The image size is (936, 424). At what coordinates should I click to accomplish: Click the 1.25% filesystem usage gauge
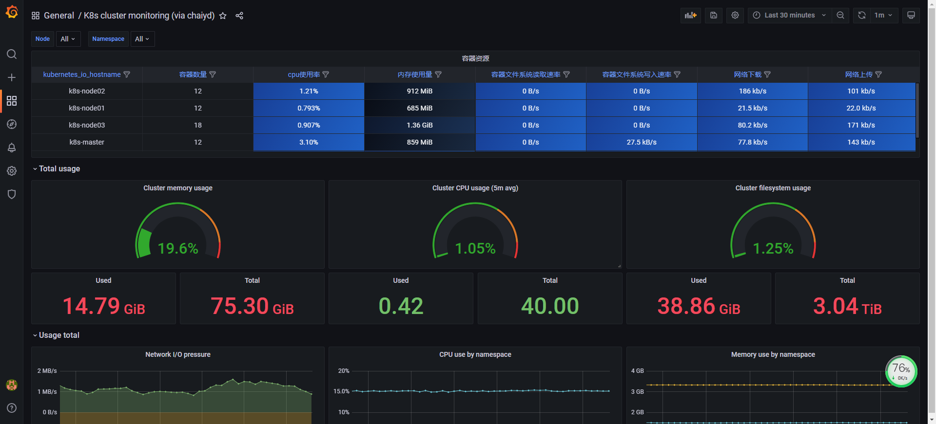[773, 231]
